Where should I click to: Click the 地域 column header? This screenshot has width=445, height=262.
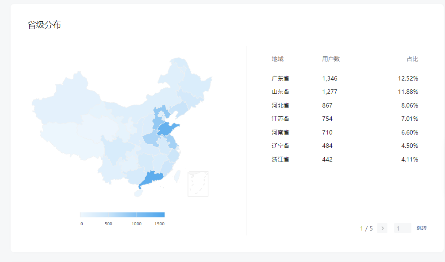click(x=277, y=59)
